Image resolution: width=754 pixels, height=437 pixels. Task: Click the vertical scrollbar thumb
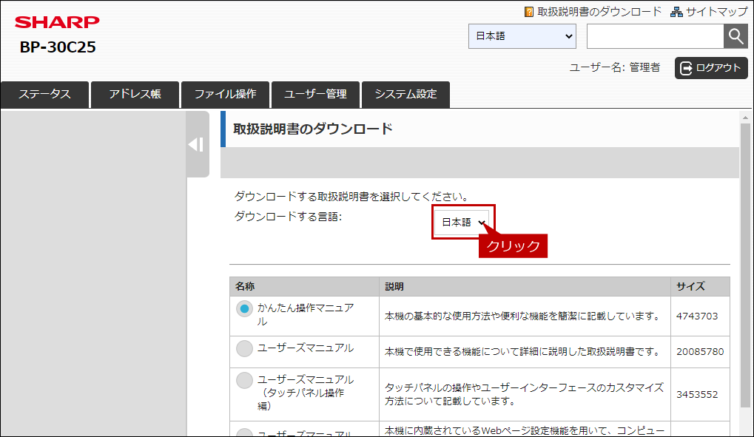tap(745, 265)
